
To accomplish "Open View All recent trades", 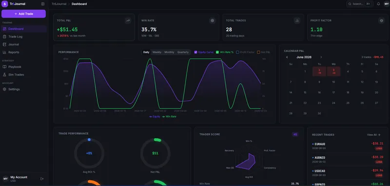I will 373,135.
